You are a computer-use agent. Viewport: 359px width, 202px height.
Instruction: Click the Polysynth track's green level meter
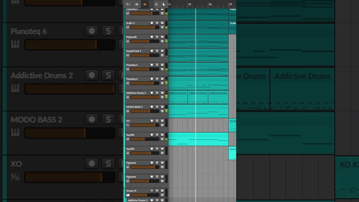pos(166,39)
